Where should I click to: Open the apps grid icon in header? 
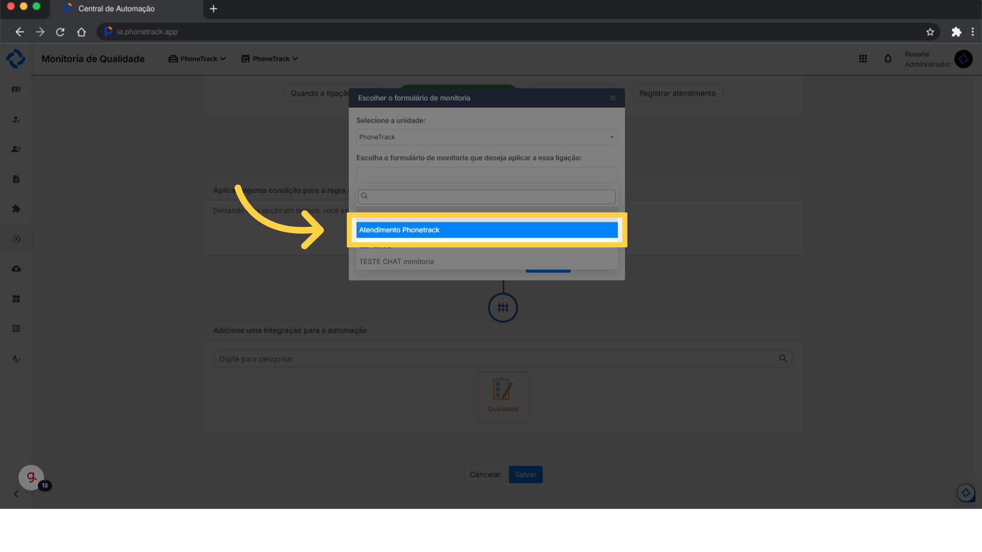[x=863, y=59]
